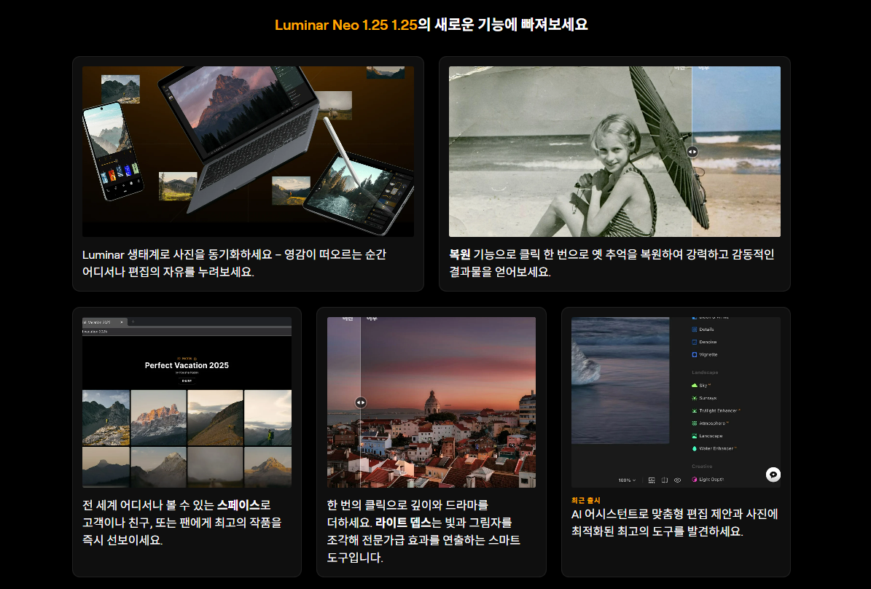This screenshot has width=871, height=589.
Task: Click the '최근 출시' orange label
Action: coord(585,500)
